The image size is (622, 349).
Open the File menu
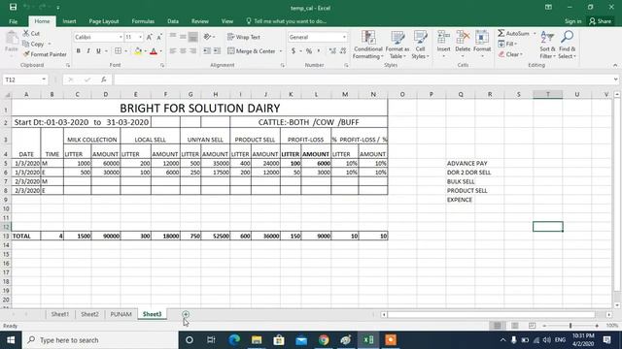pos(13,21)
